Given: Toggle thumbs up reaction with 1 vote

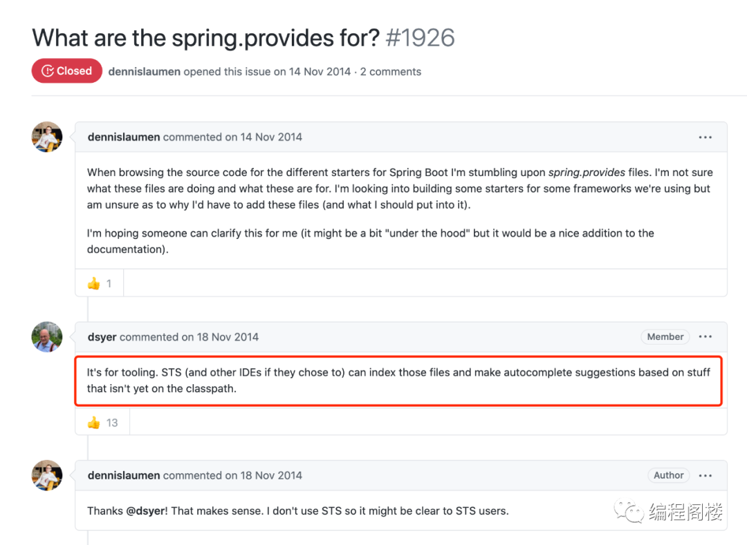Looking at the screenshot, I should click(x=100, y=283).
